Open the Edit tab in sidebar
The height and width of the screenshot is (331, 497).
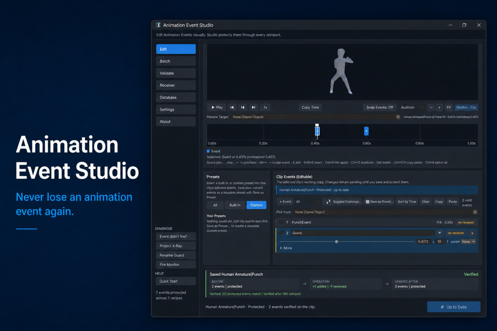coord(176,49)
